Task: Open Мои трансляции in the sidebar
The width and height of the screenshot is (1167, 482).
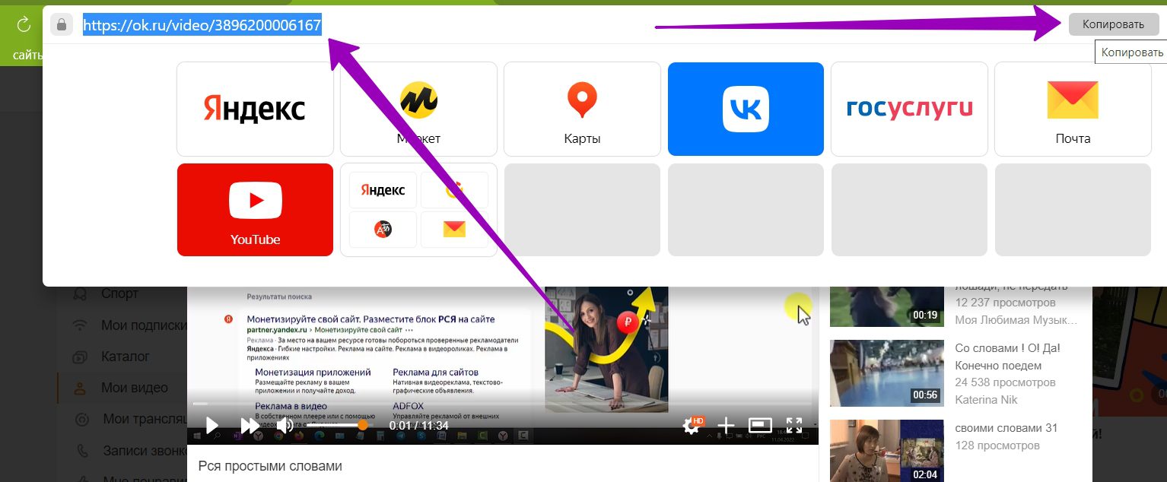Action: tap(145, 419)
